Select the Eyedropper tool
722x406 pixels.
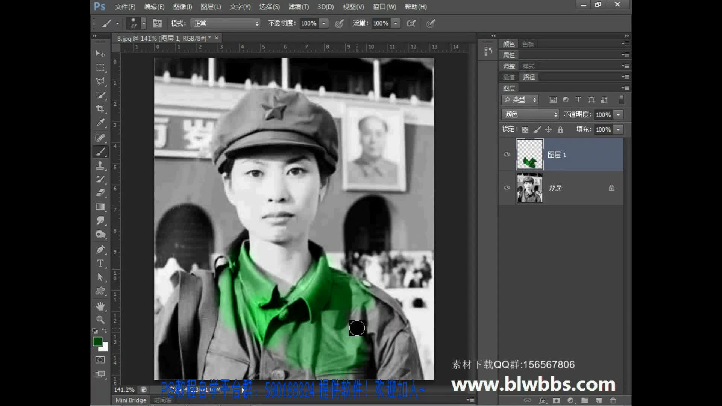click(x=100, y=123)
